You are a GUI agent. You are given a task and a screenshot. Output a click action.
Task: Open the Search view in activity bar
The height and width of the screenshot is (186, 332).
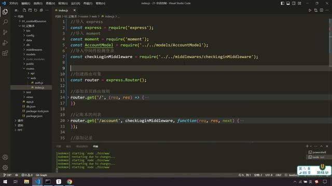click(x=5, y=22)
